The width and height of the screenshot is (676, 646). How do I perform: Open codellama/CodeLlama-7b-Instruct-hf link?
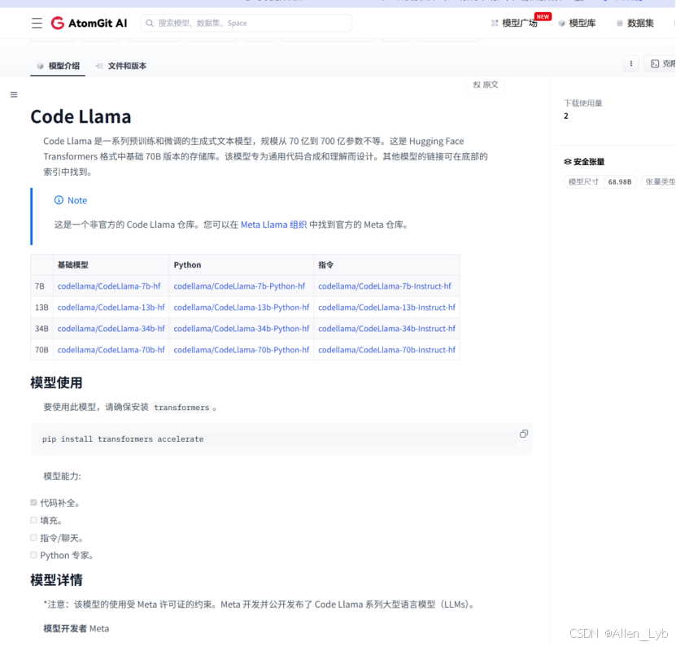[x=385, y=286]
